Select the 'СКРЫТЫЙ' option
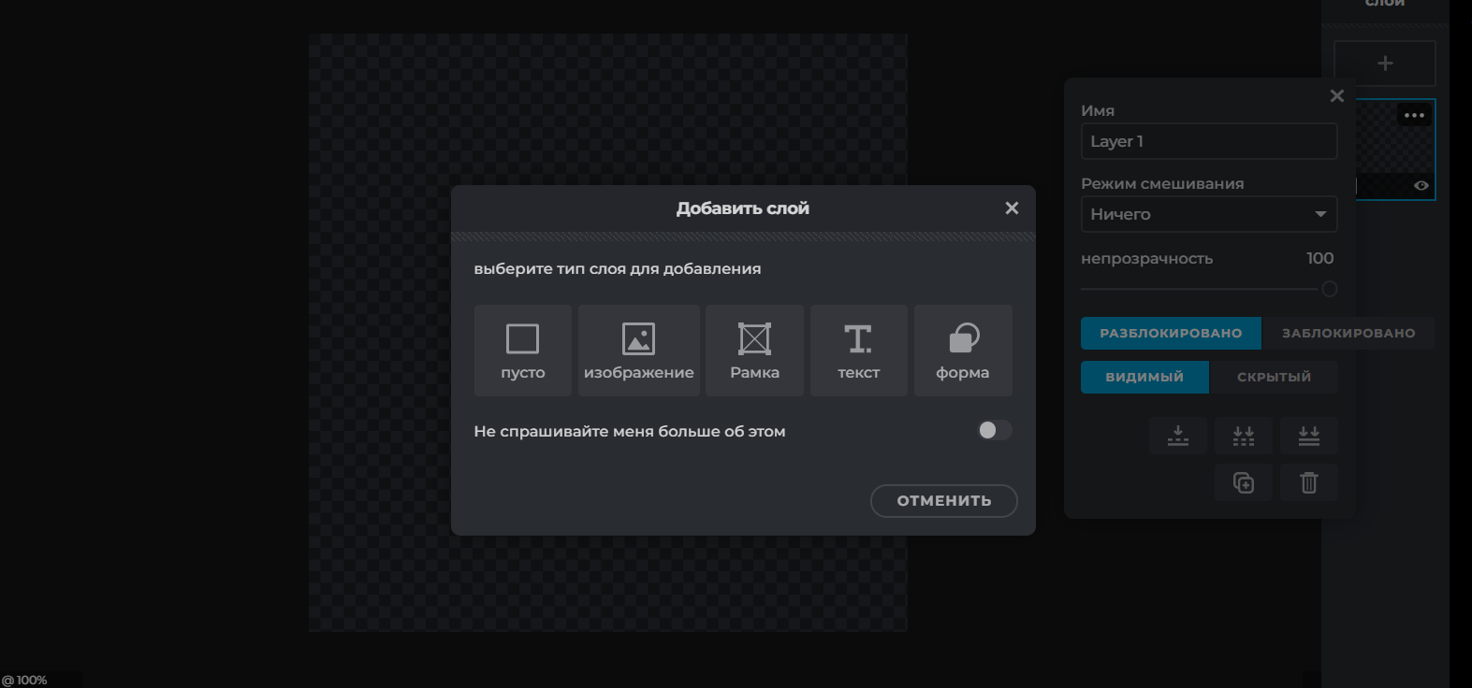The height and width of the screenshot is (688, 1472). click(x=1274, y=377)
